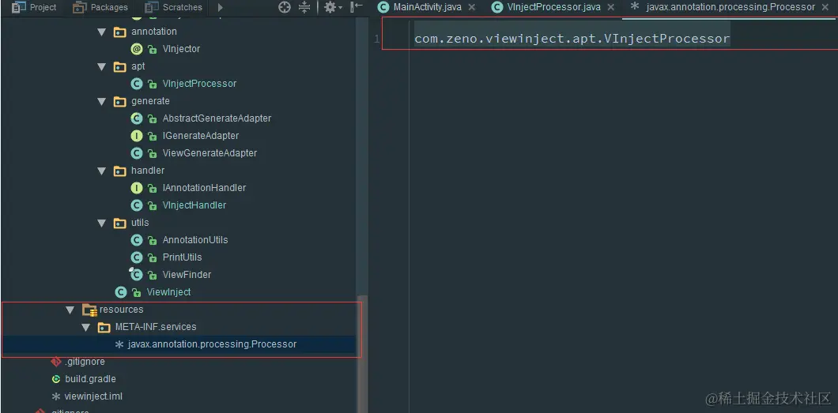Select VInjectHandler class
Screen dimensions: 838x413
point(194,205)
